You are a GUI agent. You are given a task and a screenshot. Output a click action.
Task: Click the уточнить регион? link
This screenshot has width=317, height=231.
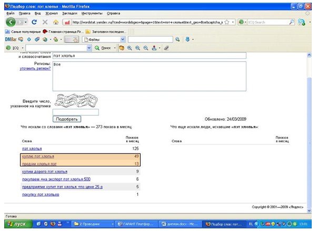point(35,69)
